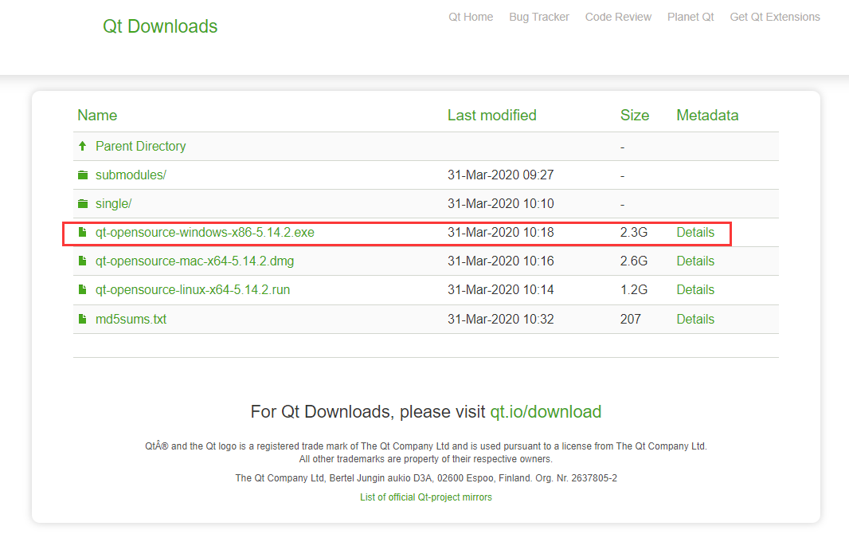Click the date 31-Mar-2020 10:18
This screenshot has height=538, width=849.
pyautogui.click(x=500, y=233)
